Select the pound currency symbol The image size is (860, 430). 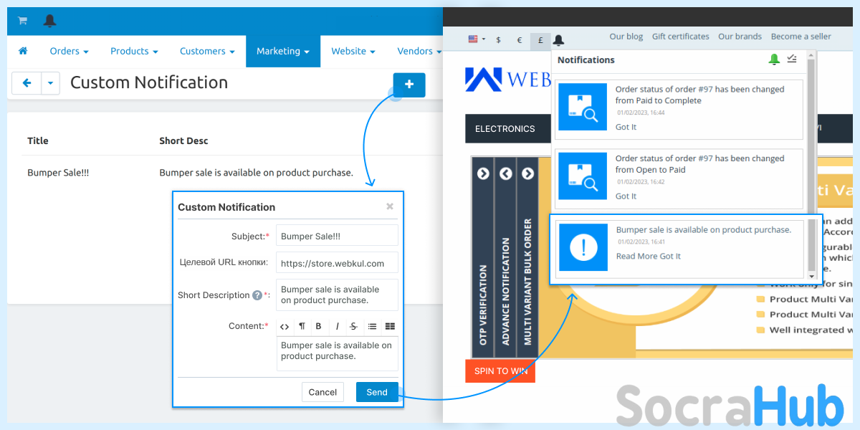[x=540, y=40]
